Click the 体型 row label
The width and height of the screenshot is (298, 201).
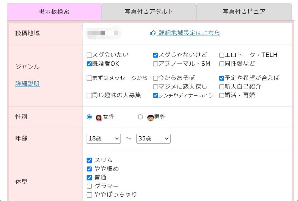[x=21, y=182]
